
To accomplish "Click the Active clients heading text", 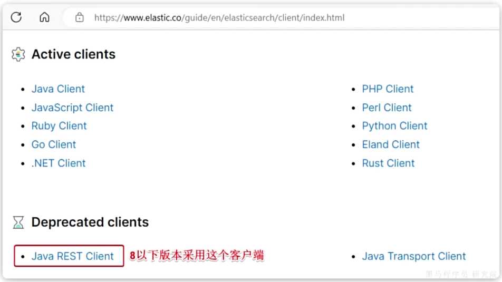I will coord(73,54).
